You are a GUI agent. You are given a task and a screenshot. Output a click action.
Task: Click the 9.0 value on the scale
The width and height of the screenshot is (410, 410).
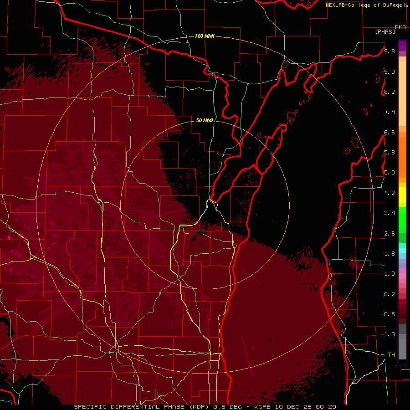(389, 72)
